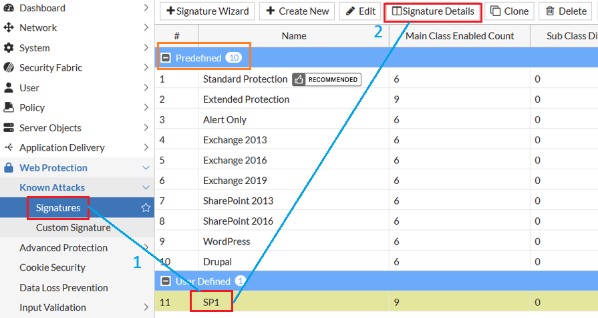Click the Create New button

(297, 11)
